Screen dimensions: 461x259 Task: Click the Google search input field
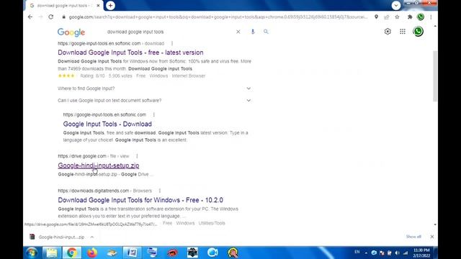coord(169,32)
